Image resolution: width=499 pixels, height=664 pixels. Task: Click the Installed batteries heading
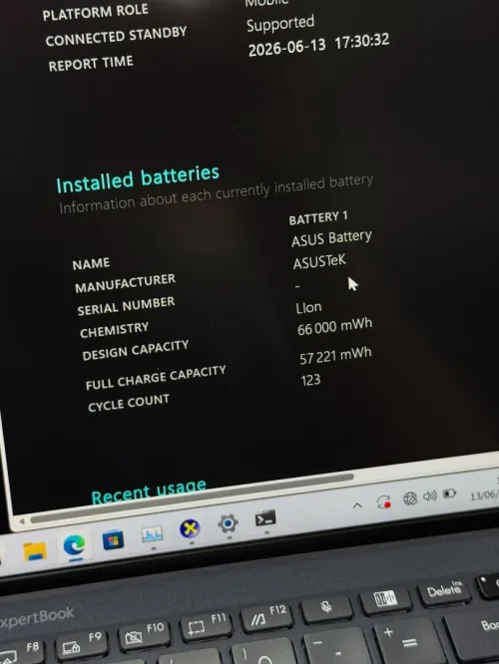point(138,179)
